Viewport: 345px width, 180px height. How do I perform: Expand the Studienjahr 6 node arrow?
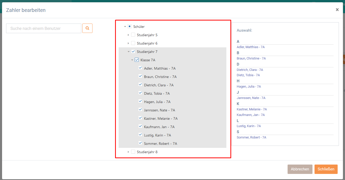[128, 43]
